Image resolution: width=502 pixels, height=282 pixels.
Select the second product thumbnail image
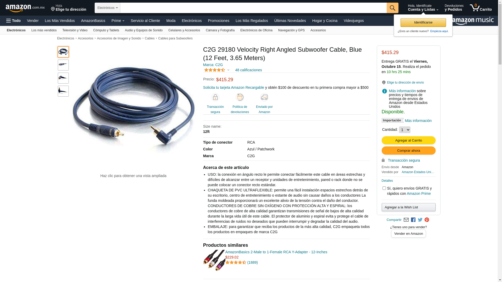63,65
